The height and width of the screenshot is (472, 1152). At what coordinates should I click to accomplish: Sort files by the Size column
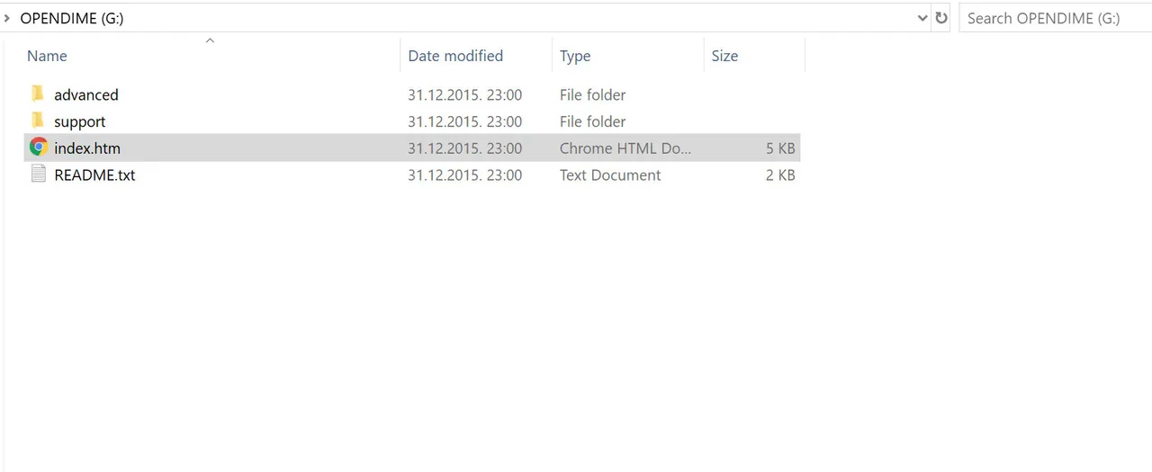point(724,56)
